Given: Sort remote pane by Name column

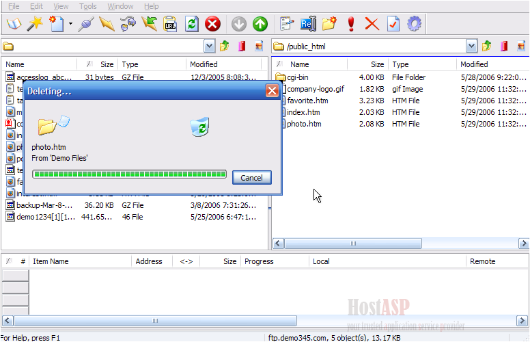Looking at the screenshot, I should (310, 64).
